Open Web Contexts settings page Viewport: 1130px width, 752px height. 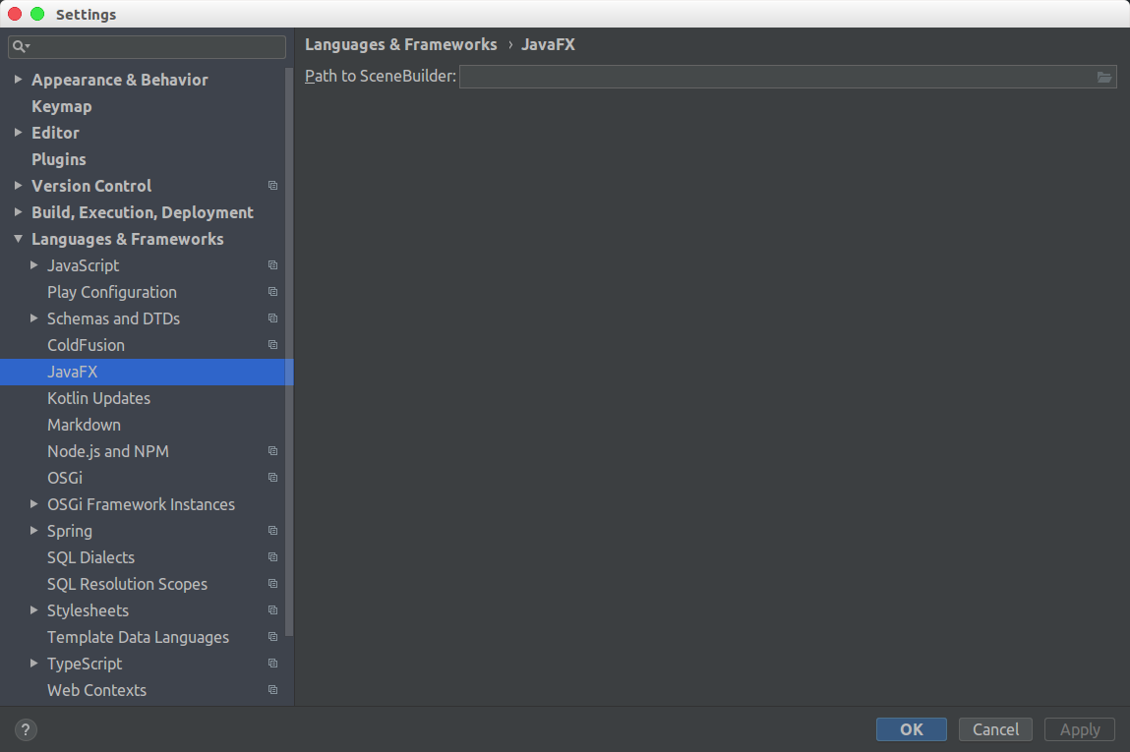tap(96, 690)
